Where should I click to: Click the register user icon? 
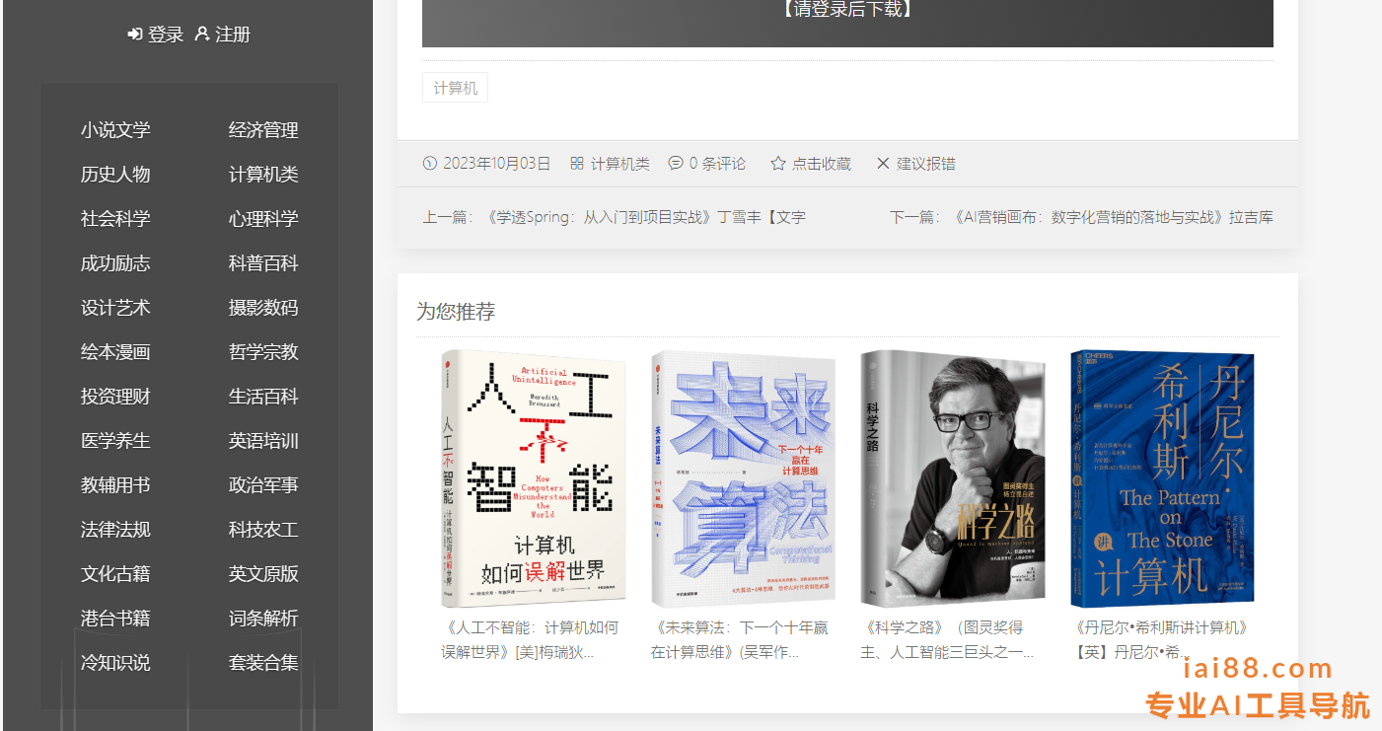point(202,35)
